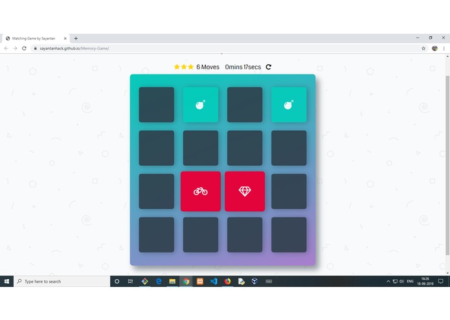This screenshot has width=450, height=320.
Task: Reload the page in Chrome
Action: coord(24,48)
